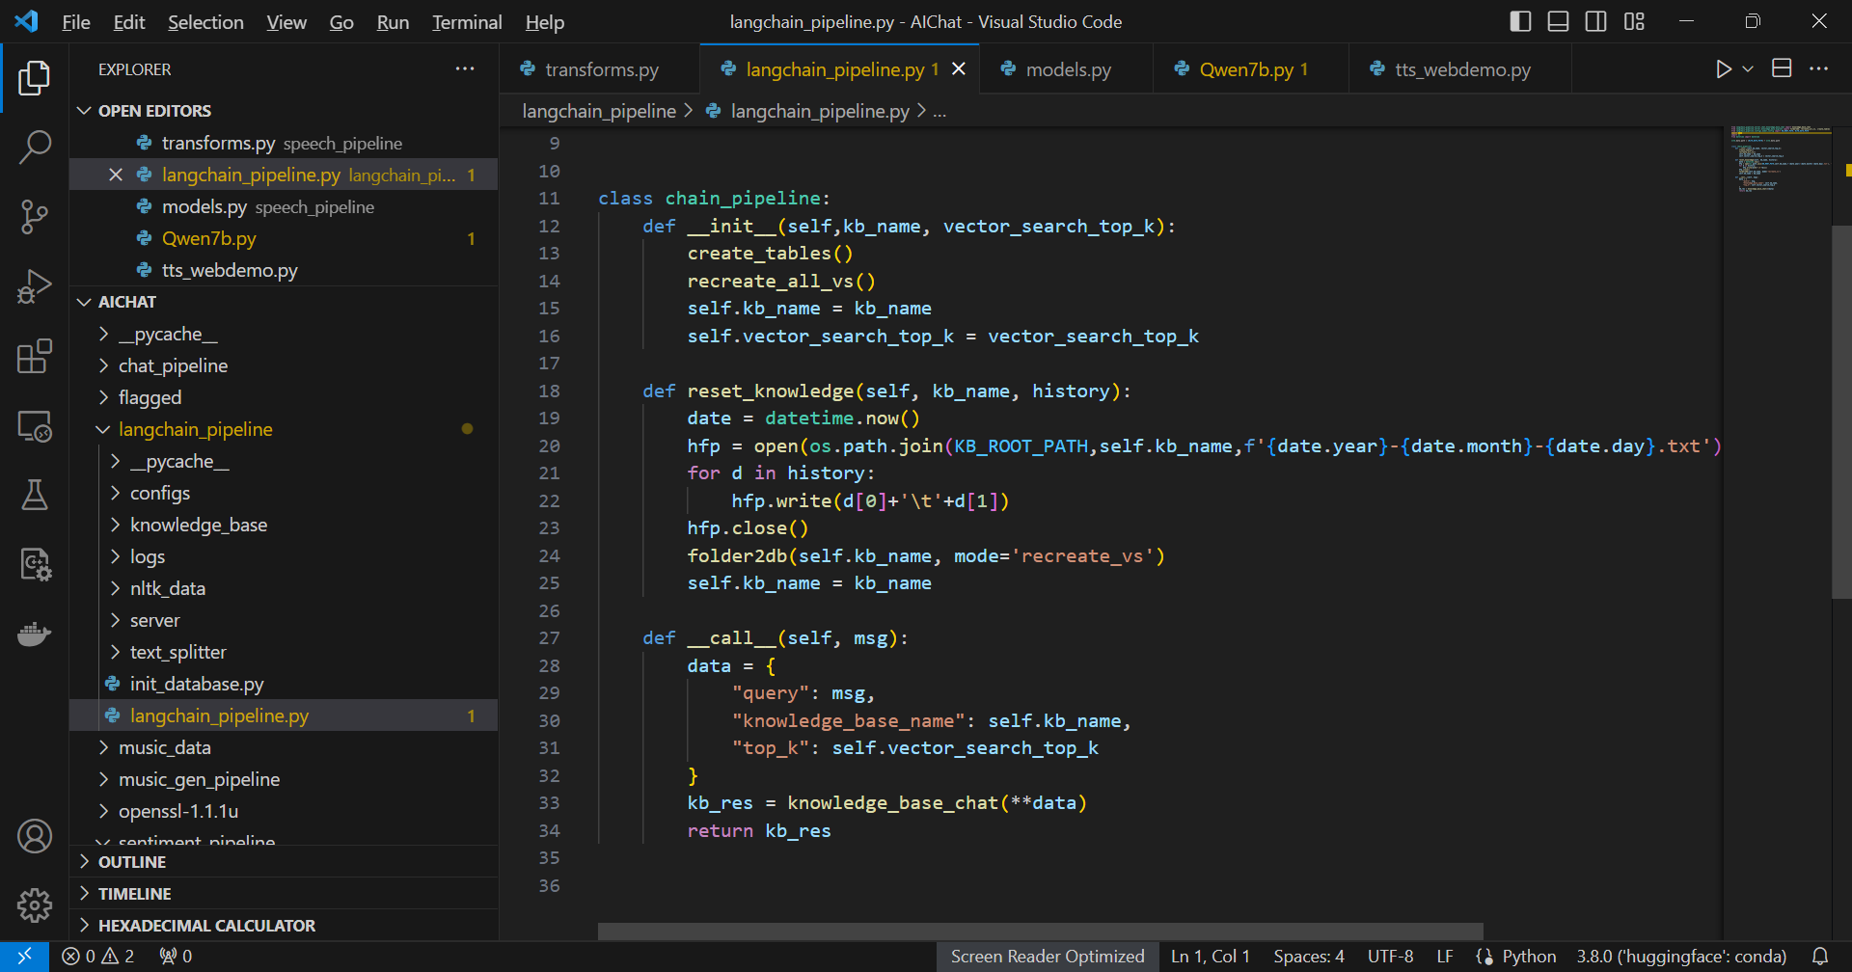This screenshot has height=972, width=1852.
Task: Change indentation via Spaces: 4
Action: coord(1308,956)
